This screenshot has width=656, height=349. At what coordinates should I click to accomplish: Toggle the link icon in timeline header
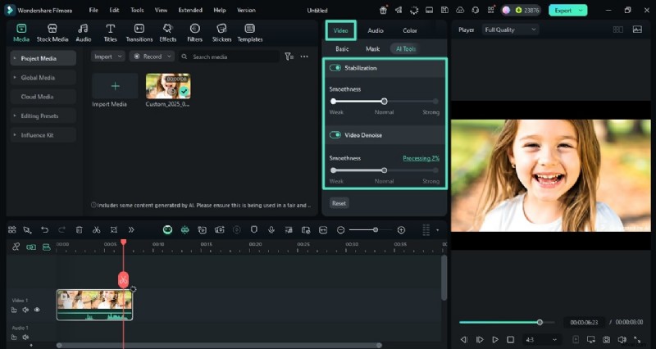31,247
